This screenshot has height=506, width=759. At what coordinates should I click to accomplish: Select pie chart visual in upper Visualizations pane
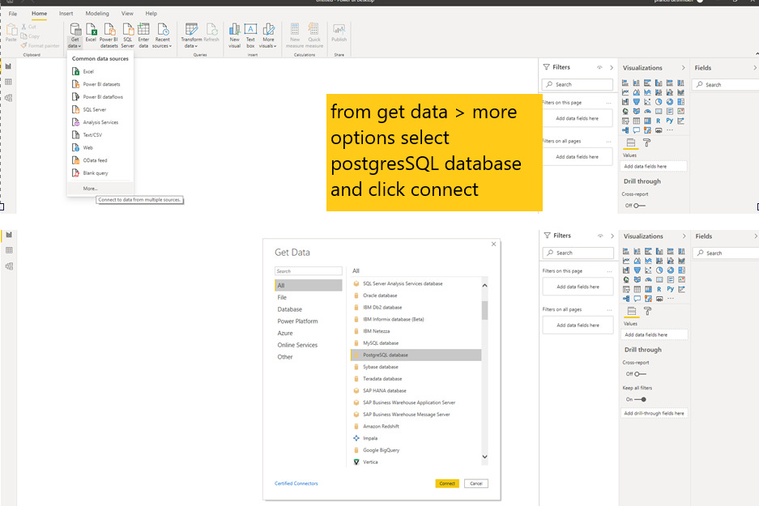659,101
